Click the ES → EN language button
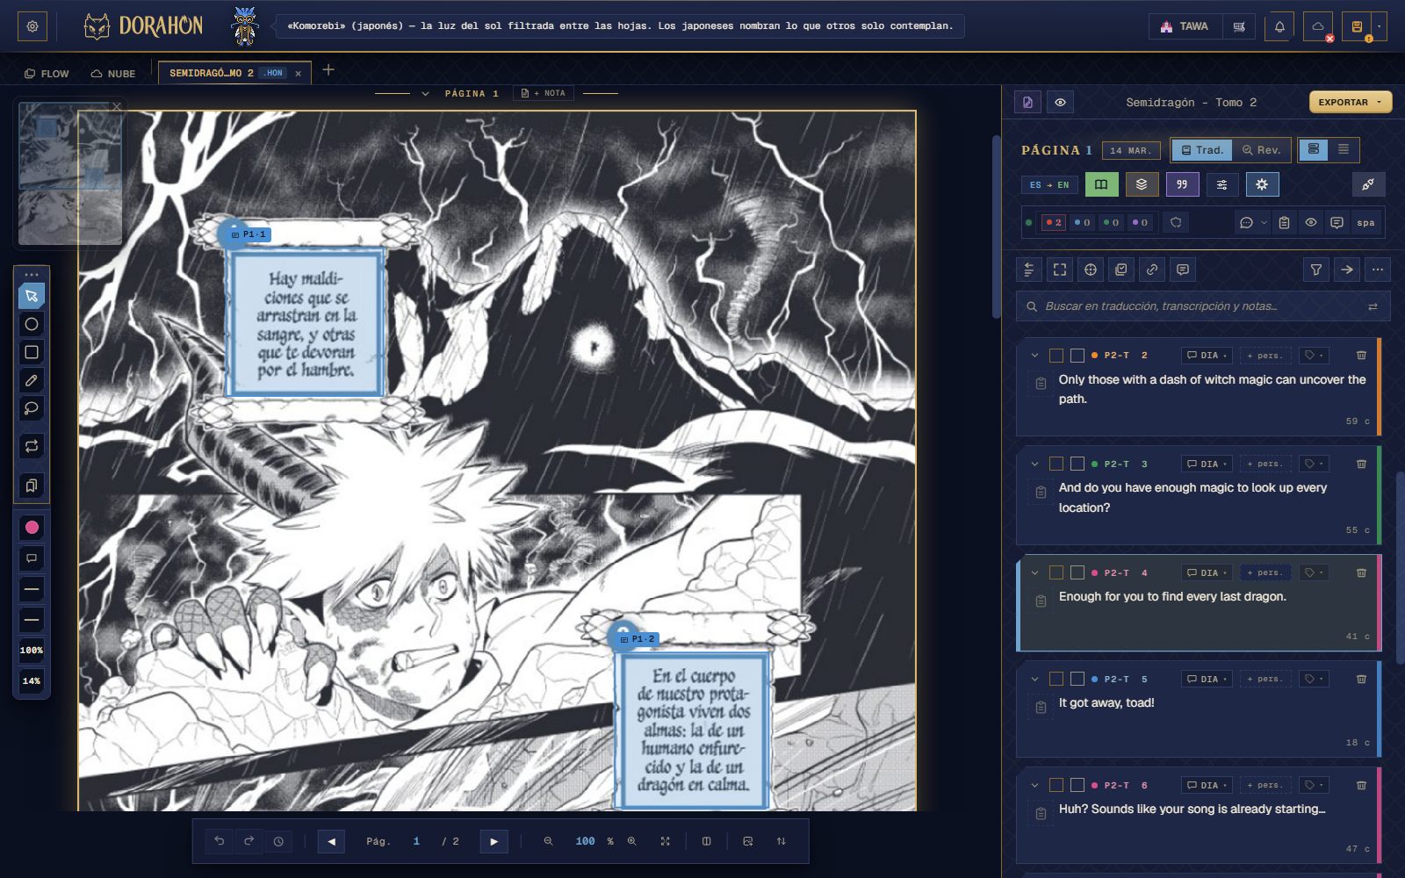 click(x=1049, y=184)
